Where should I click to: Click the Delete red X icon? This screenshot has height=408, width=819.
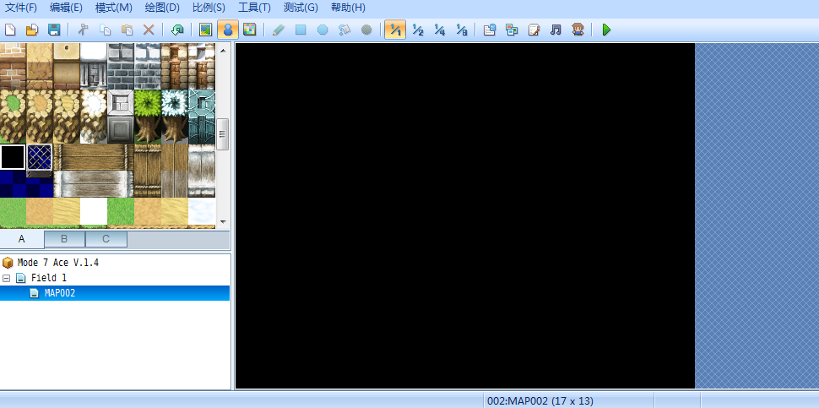[x=149, y=30]
